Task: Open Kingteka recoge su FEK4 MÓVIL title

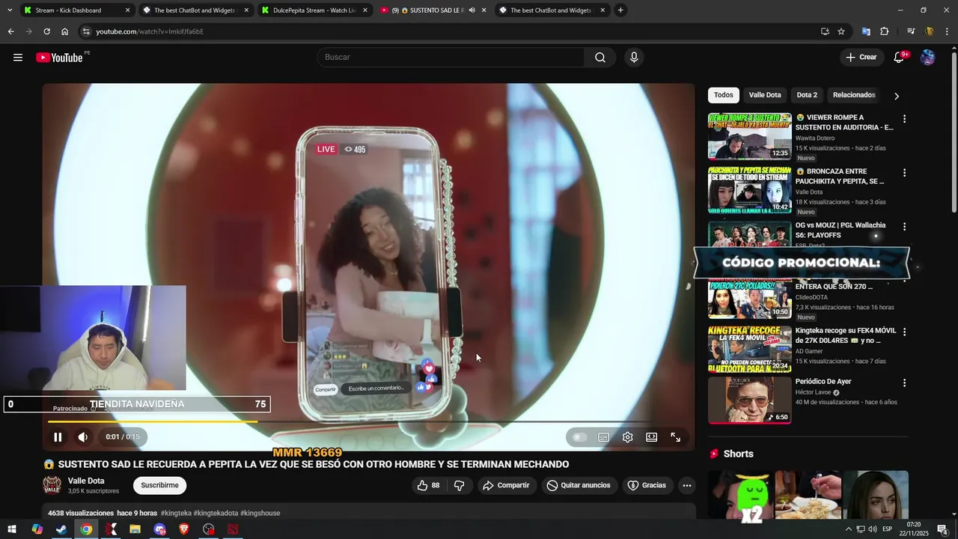Action: tap(846, 335)
